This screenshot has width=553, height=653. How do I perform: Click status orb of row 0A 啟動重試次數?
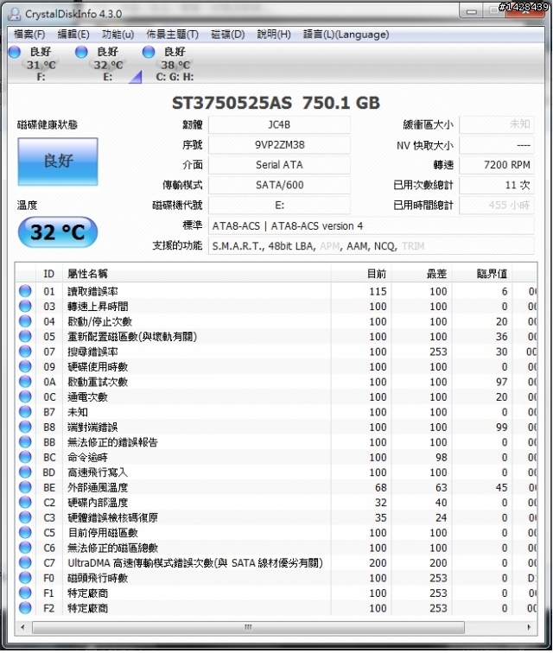[x=25, y=382]
